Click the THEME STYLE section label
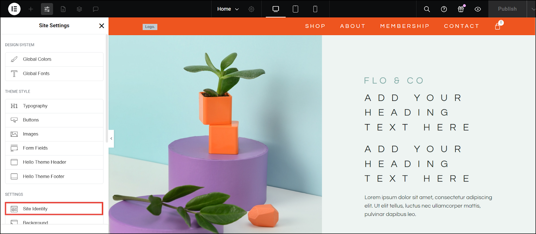 coord(17,92)
